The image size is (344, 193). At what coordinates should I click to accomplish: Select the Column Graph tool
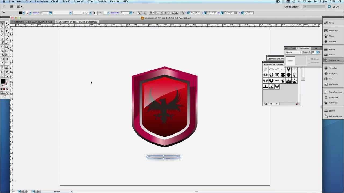[x=7, y=68]
